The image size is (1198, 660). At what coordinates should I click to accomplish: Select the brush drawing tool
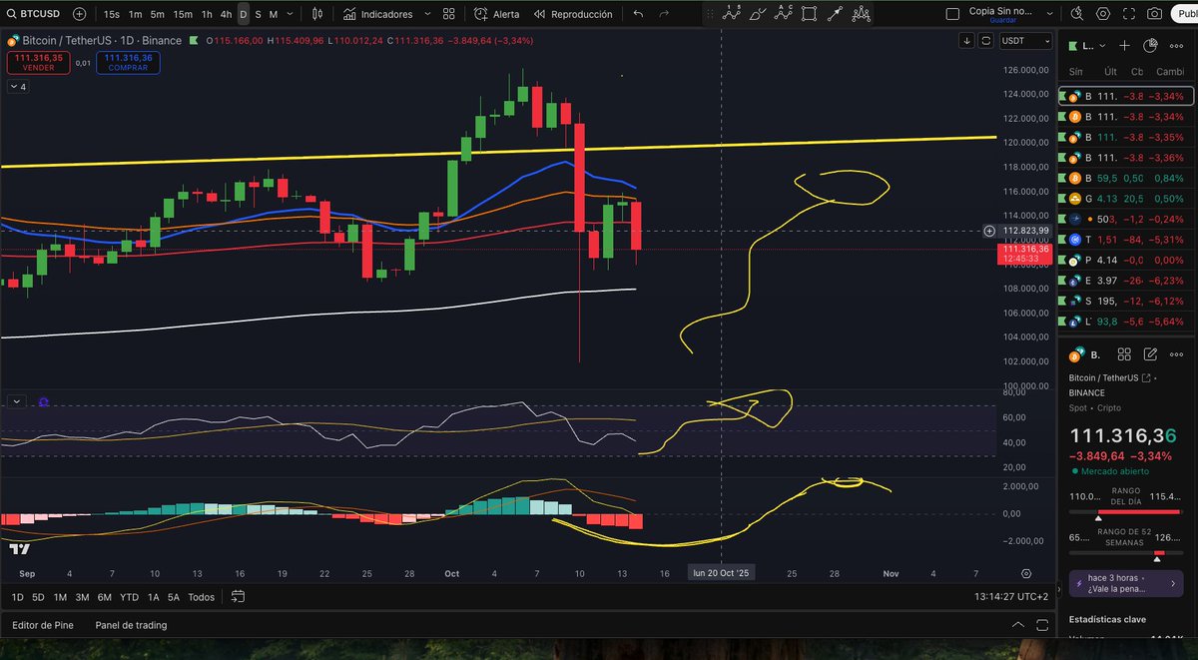click(x=759, y=14)
